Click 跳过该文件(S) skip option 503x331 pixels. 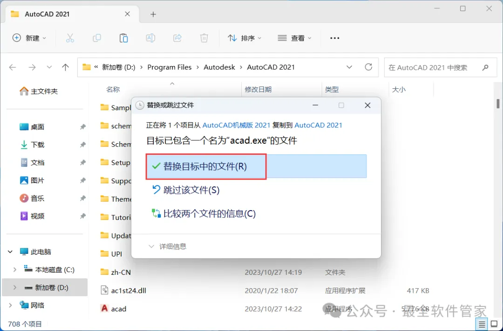(x=186, y=190)
